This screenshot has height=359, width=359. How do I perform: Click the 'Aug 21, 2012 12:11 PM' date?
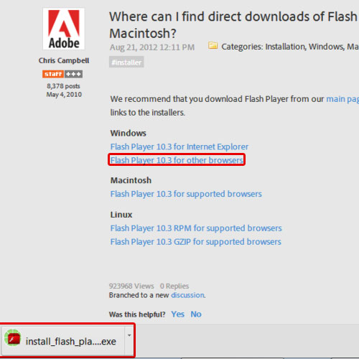152,47
